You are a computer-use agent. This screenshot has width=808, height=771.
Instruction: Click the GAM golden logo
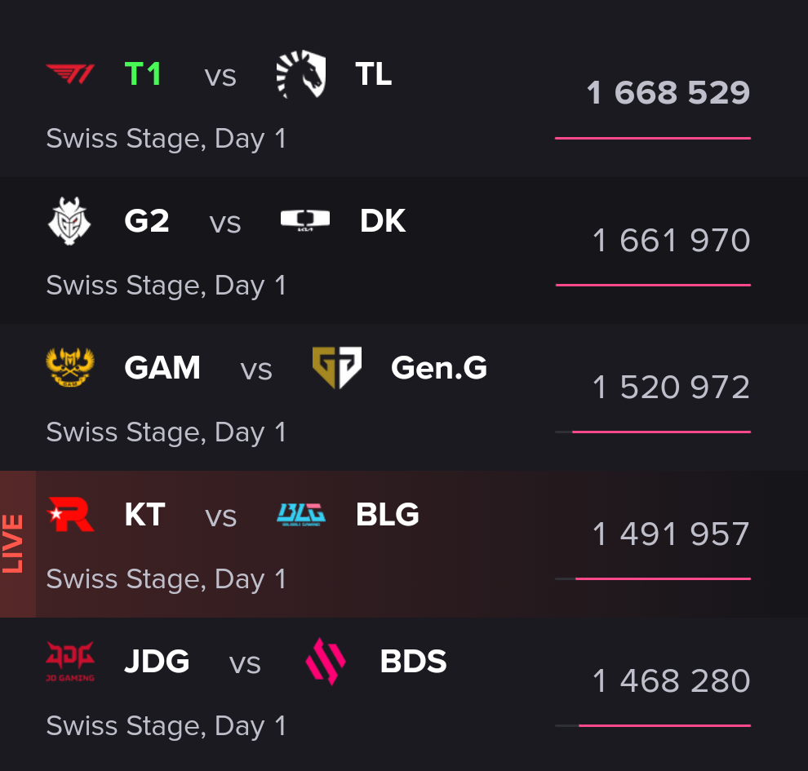point(70,368)
